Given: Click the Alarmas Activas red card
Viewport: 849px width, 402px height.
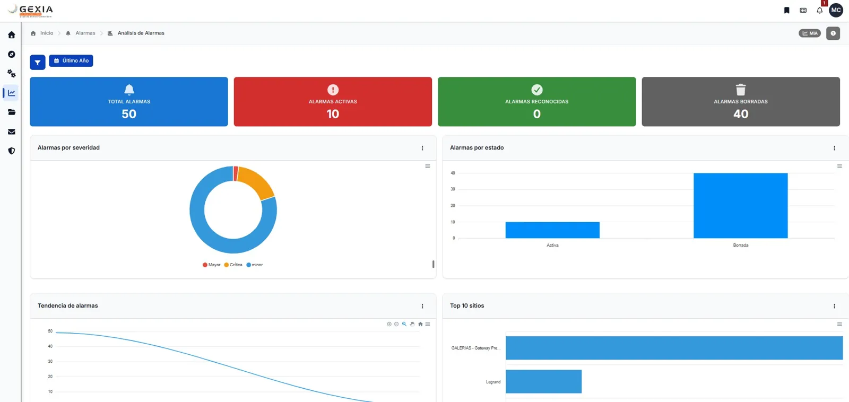Looking at the screenshot, I should (x=333, y=102).
